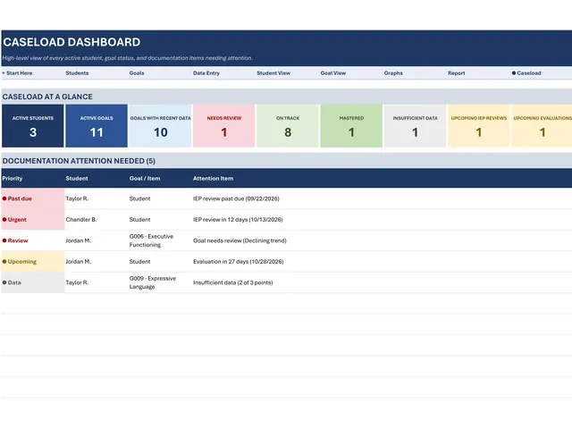Screen dimensions: 572x429
Task: Click the Caseload Dashboard title
Action: (71, 42)
